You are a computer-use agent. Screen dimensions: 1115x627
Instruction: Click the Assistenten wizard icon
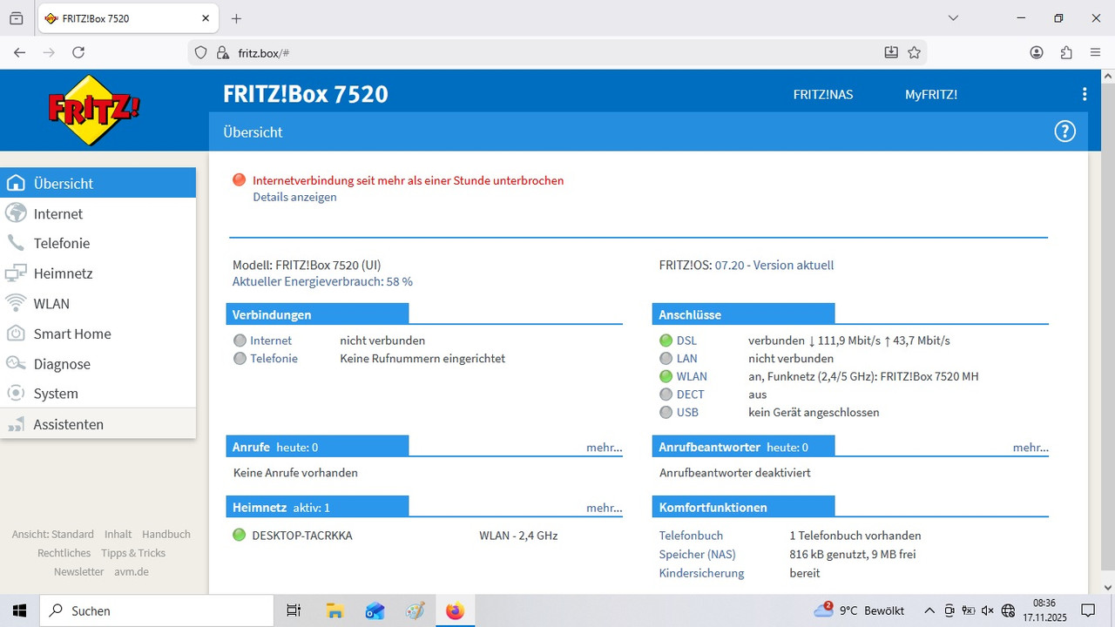[x=15, y=424]
